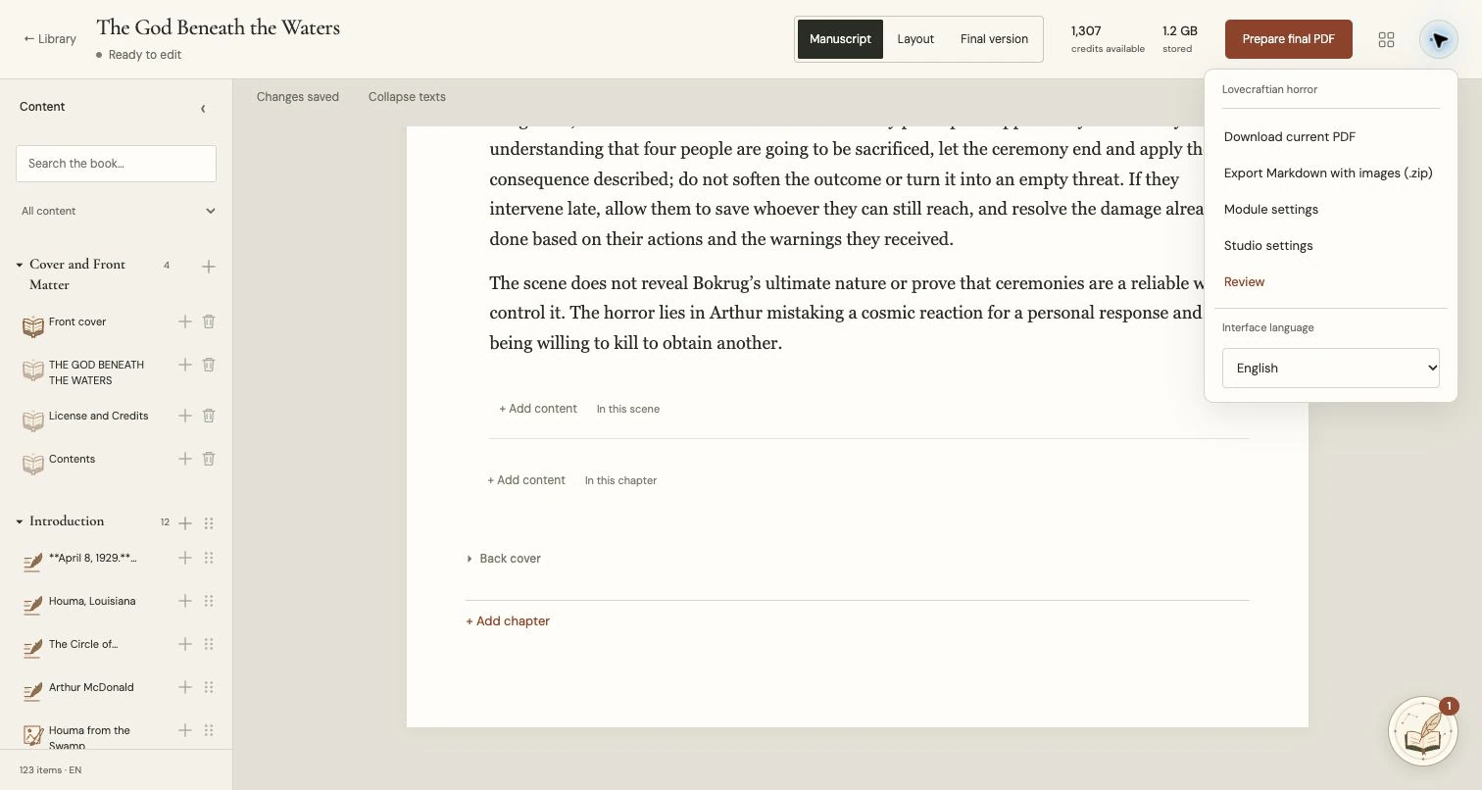Delete the License and Credits item

point(209,416)
